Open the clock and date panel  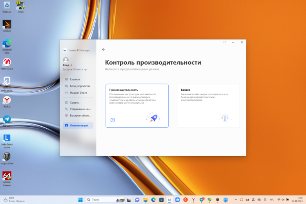pos(297,200)
